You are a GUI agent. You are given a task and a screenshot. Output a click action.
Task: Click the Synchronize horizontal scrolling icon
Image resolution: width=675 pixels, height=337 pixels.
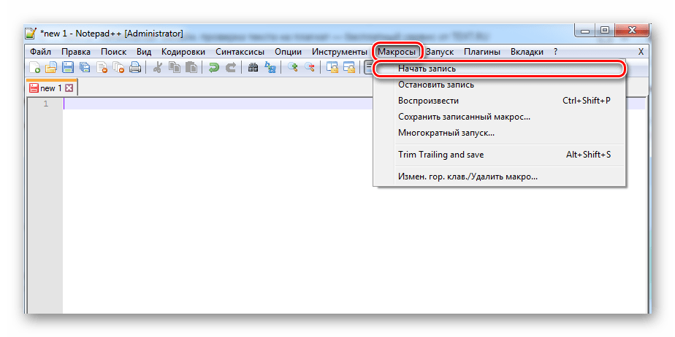[x=348, y=68]
